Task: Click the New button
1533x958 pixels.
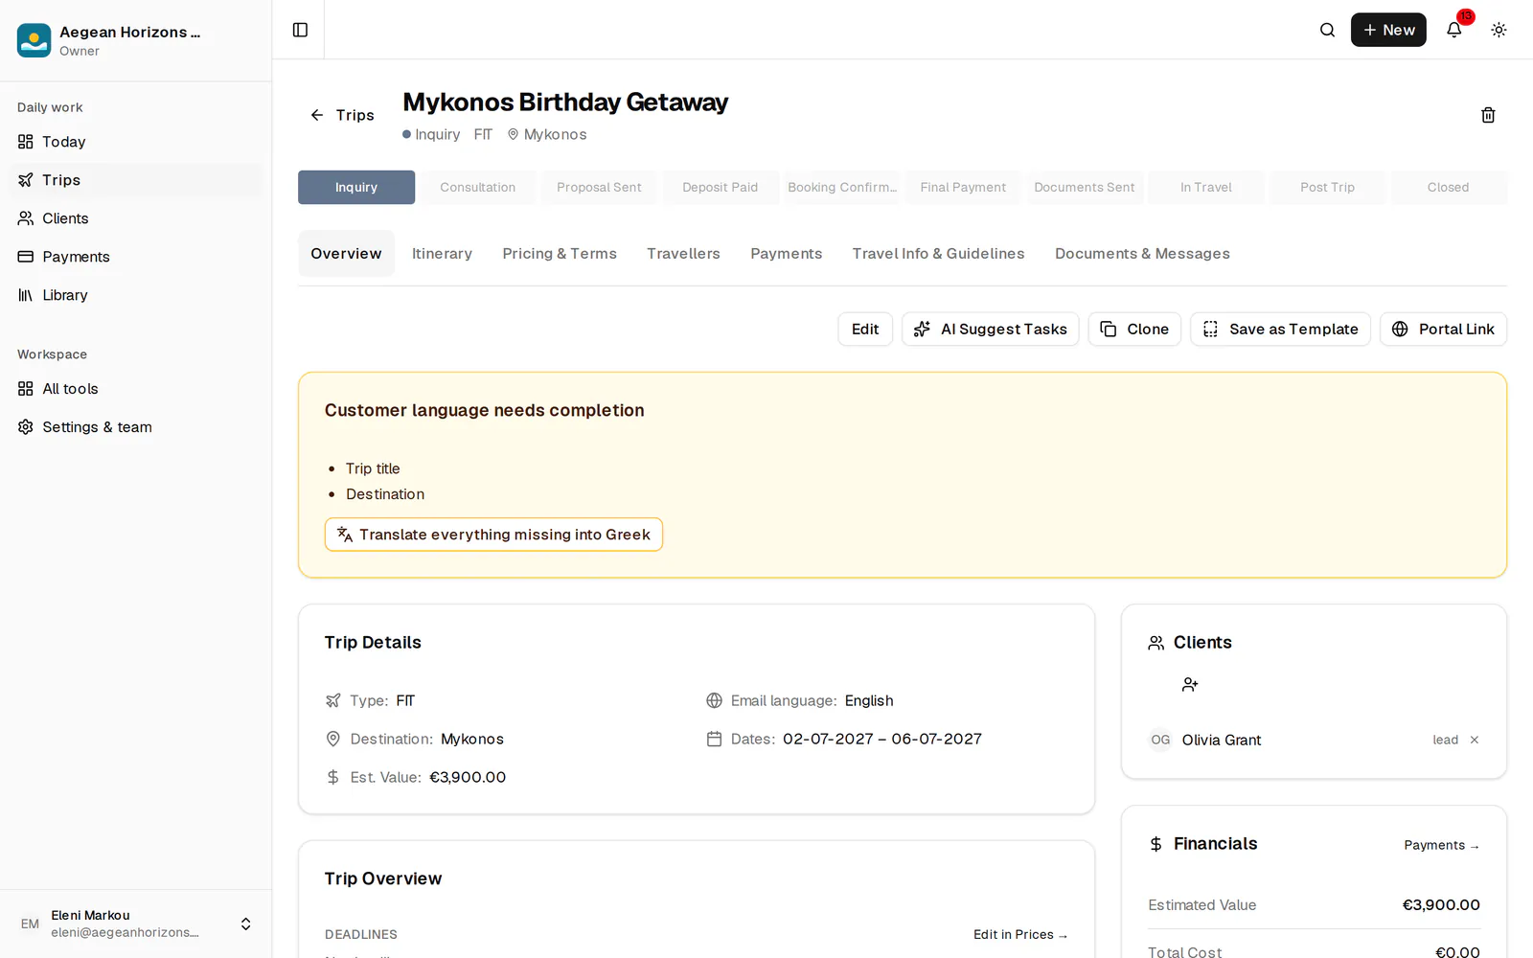Action: [x=1388, y=30]
